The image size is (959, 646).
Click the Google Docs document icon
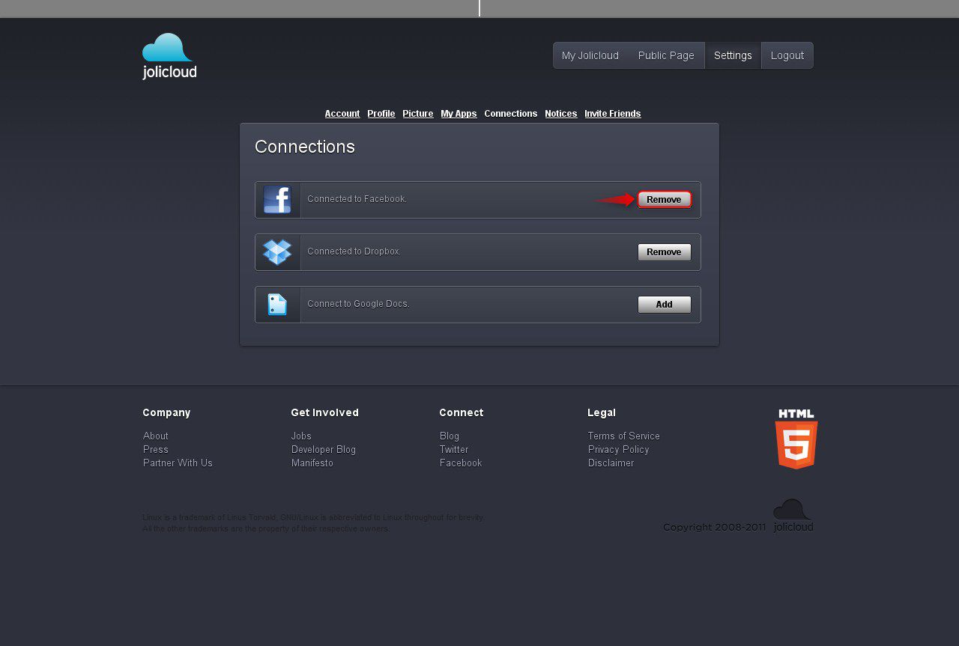(277, 305)
